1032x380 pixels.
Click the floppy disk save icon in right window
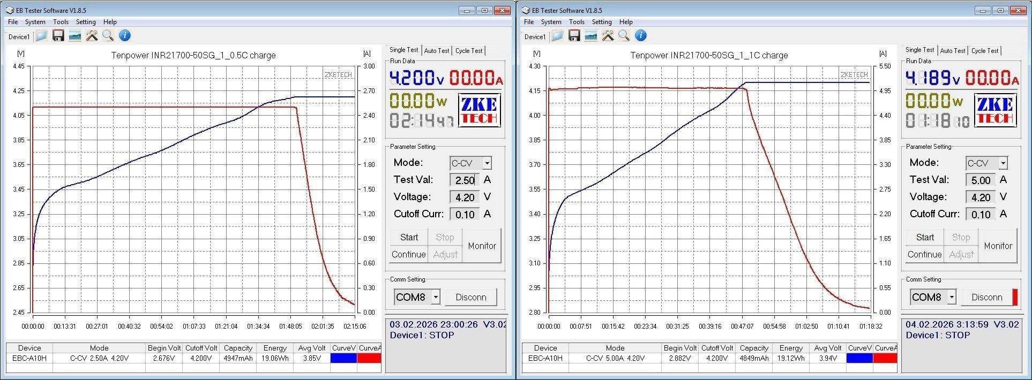(x=574, y=36)
